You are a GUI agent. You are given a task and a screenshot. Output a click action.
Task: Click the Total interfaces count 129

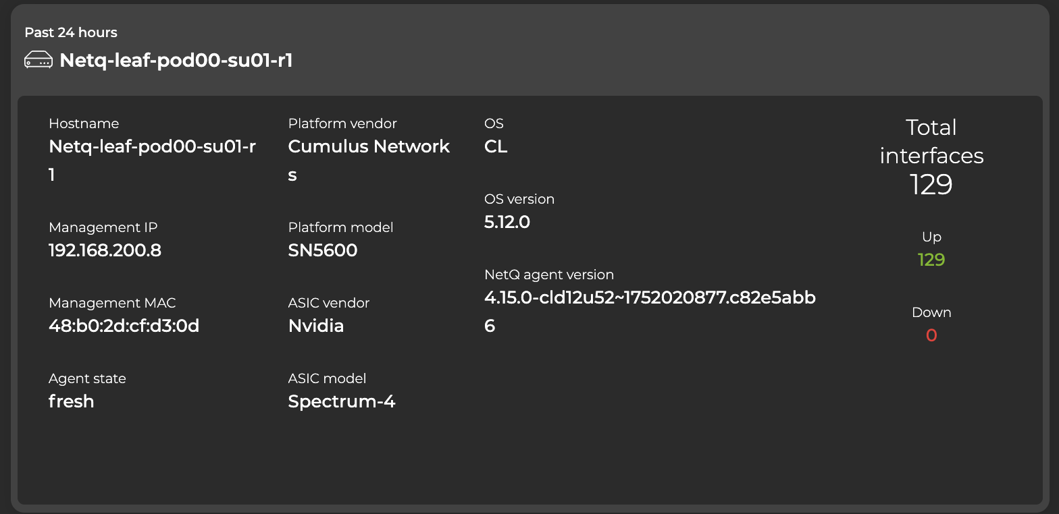click(x=931, y=185)
